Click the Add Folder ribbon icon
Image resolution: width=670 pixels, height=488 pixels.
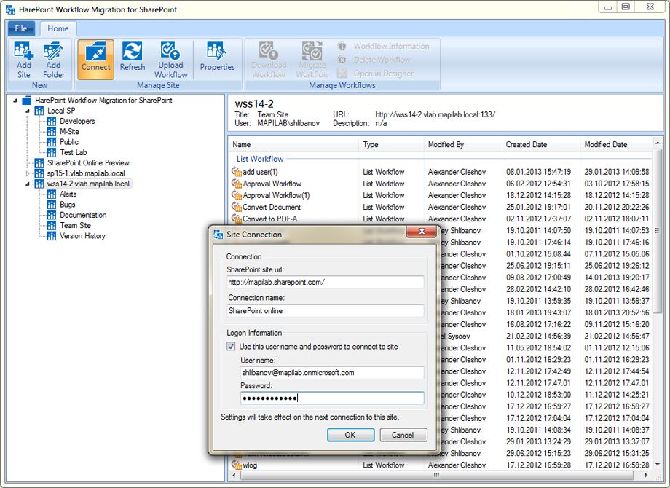point(53,50)
